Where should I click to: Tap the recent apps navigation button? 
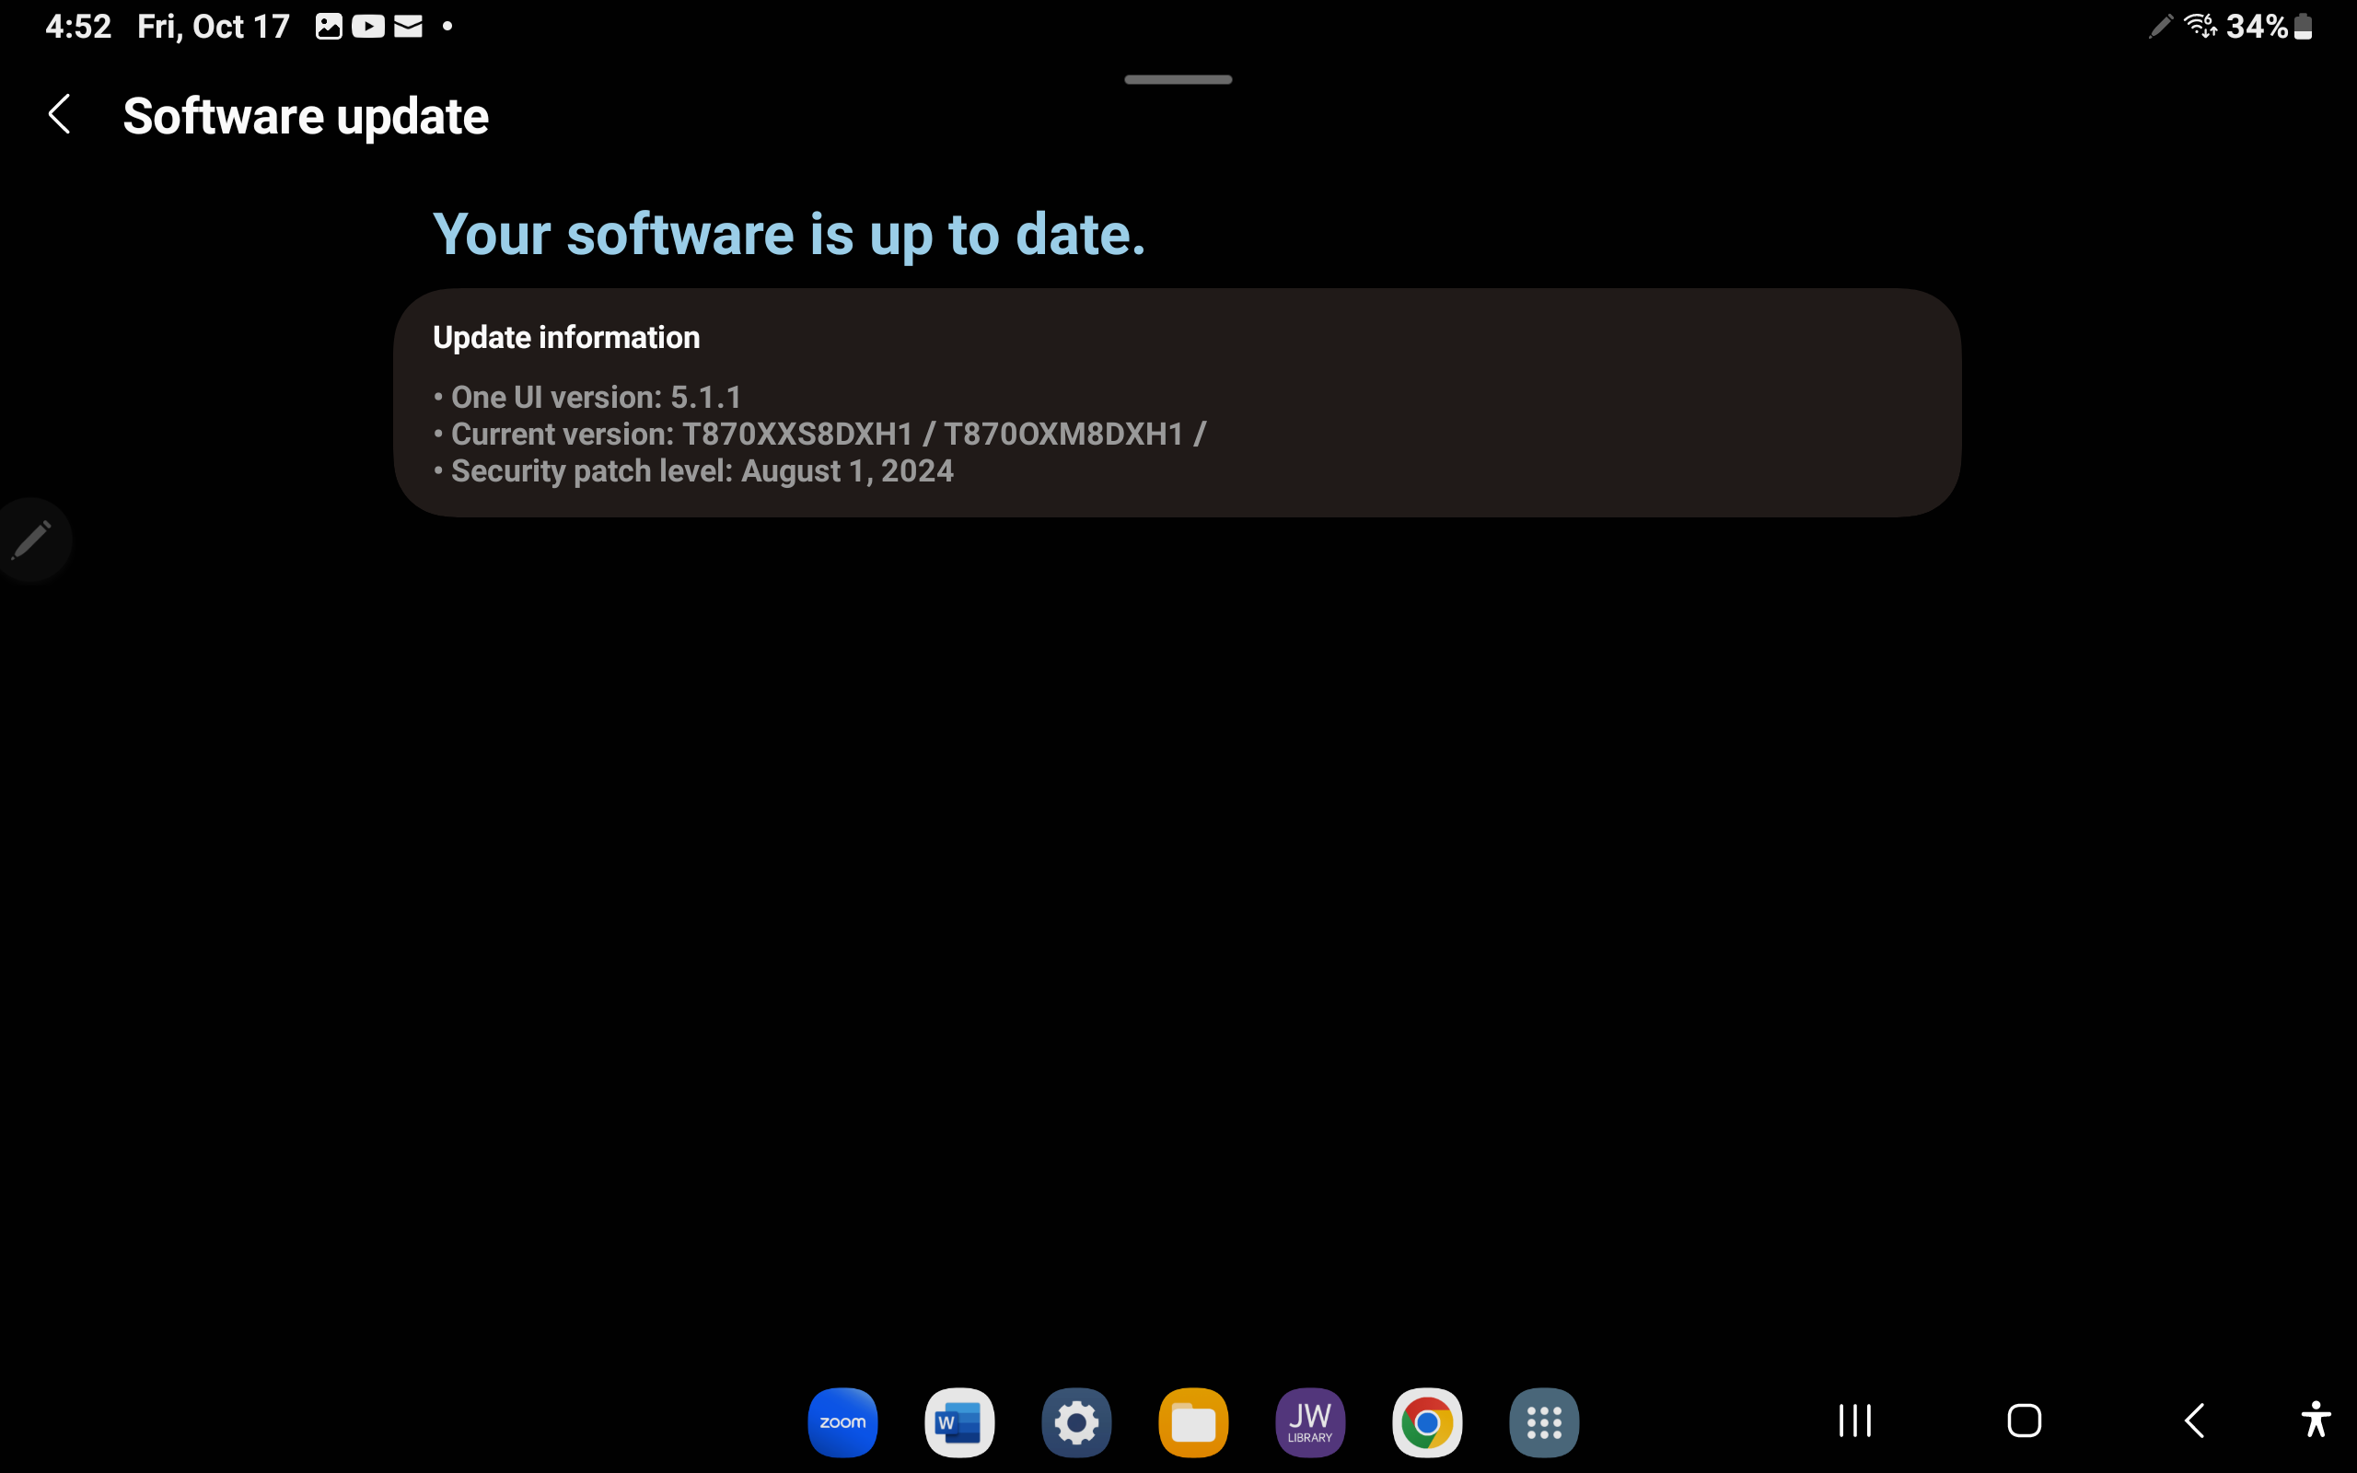(1854, 1421)
